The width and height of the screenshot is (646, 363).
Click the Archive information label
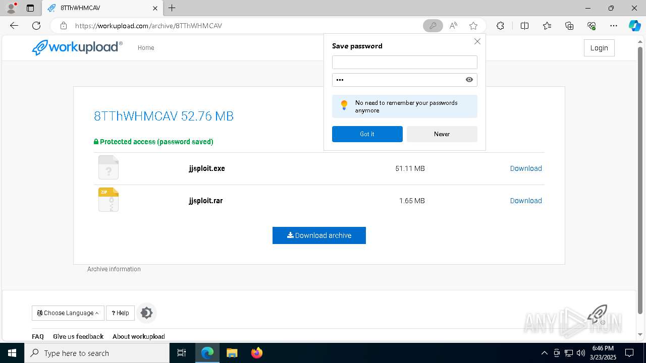114,269
